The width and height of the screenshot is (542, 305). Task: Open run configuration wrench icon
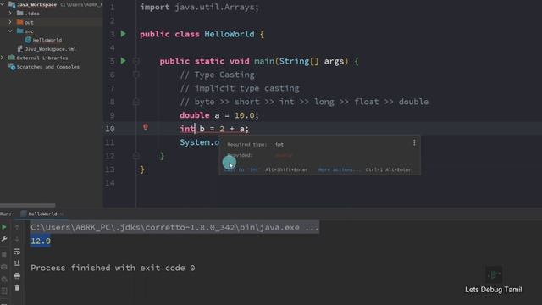[x=4, y=239]
